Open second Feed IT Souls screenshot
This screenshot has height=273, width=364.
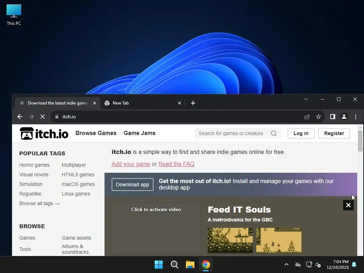click(x=279, y=240)
